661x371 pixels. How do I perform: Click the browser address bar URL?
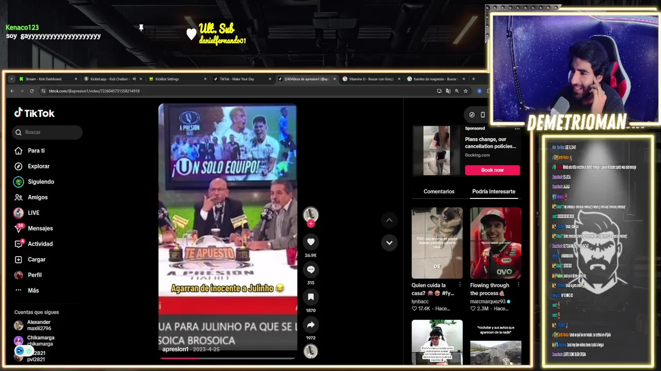(x=94, y=91)
